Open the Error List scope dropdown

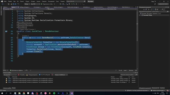10,75
